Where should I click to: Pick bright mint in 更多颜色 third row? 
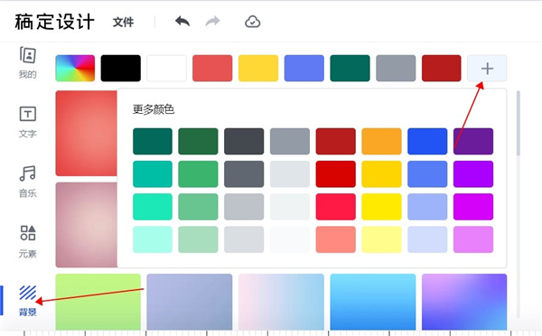153,207
